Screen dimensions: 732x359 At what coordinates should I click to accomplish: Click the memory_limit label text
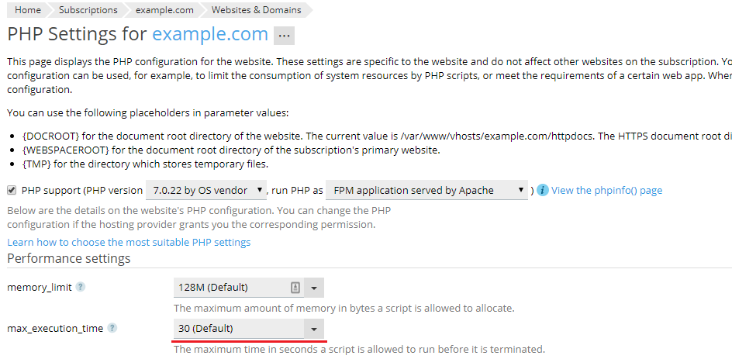40,287
